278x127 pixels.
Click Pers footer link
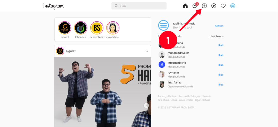coord(181,96)
